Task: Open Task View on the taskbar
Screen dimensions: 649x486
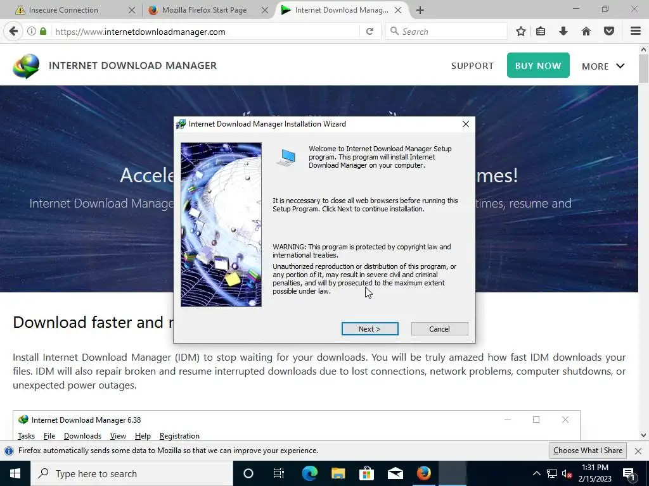Action: (279, 473)
